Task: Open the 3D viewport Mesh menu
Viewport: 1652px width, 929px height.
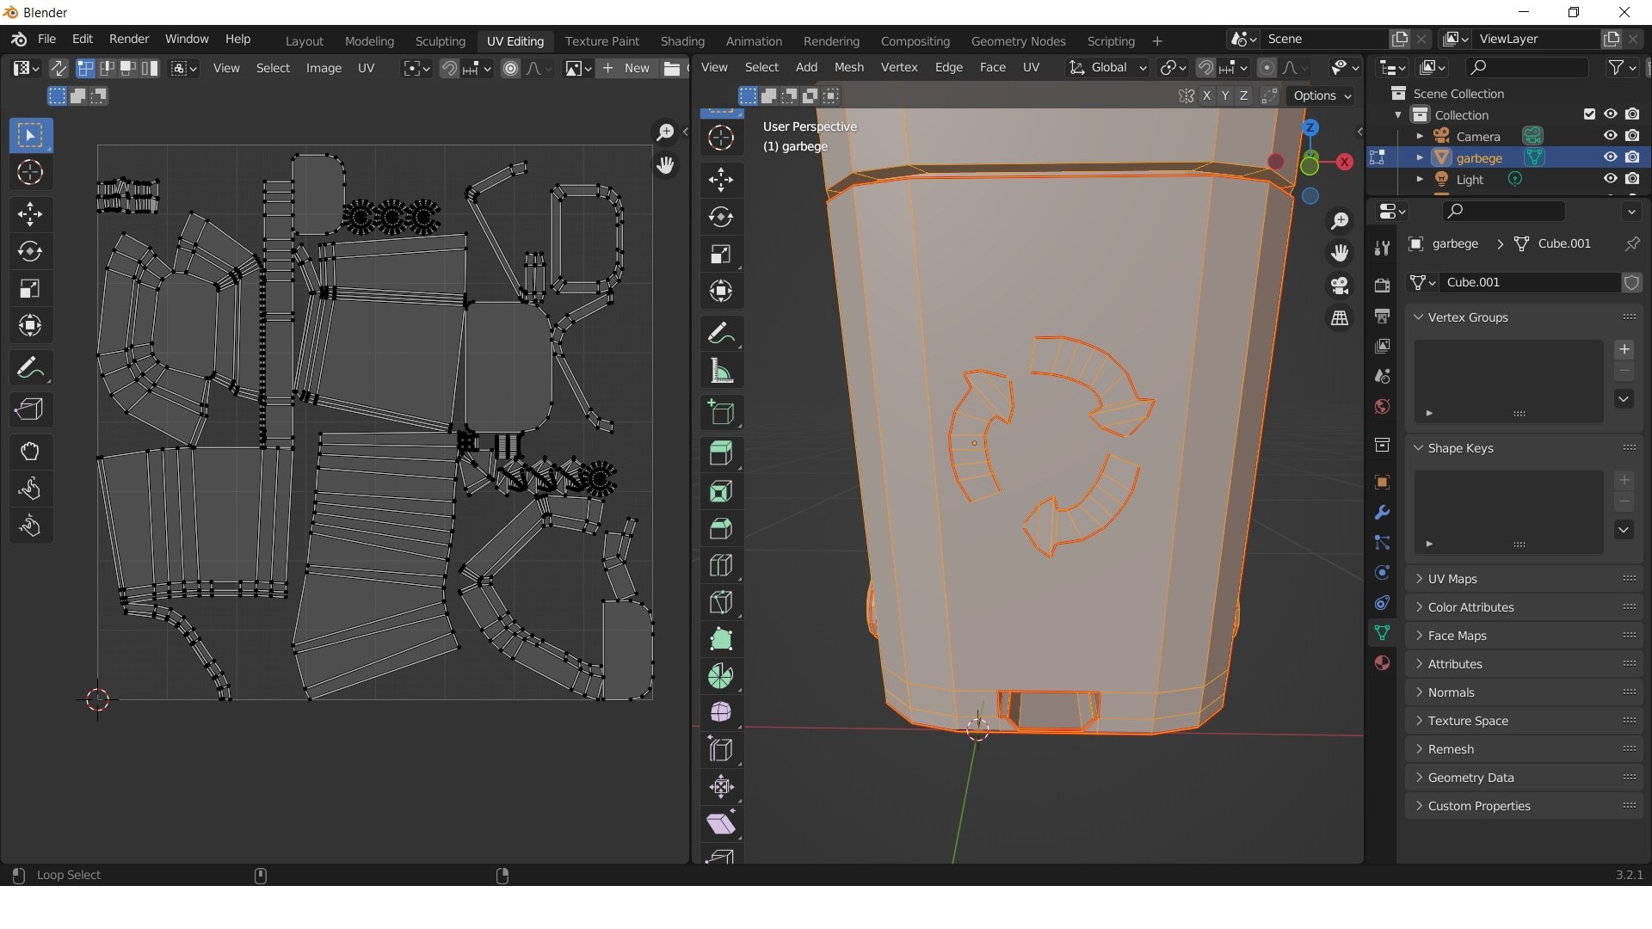Action: click(848, 67)
